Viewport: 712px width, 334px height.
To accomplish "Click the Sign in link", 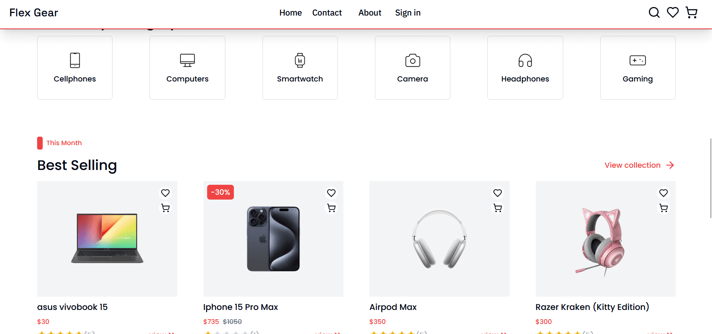I will [x=408, y=13].
